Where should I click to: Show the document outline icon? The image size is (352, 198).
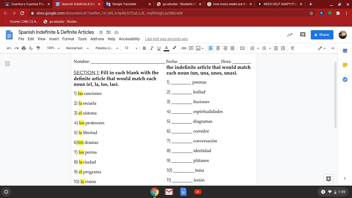point(7,63)
